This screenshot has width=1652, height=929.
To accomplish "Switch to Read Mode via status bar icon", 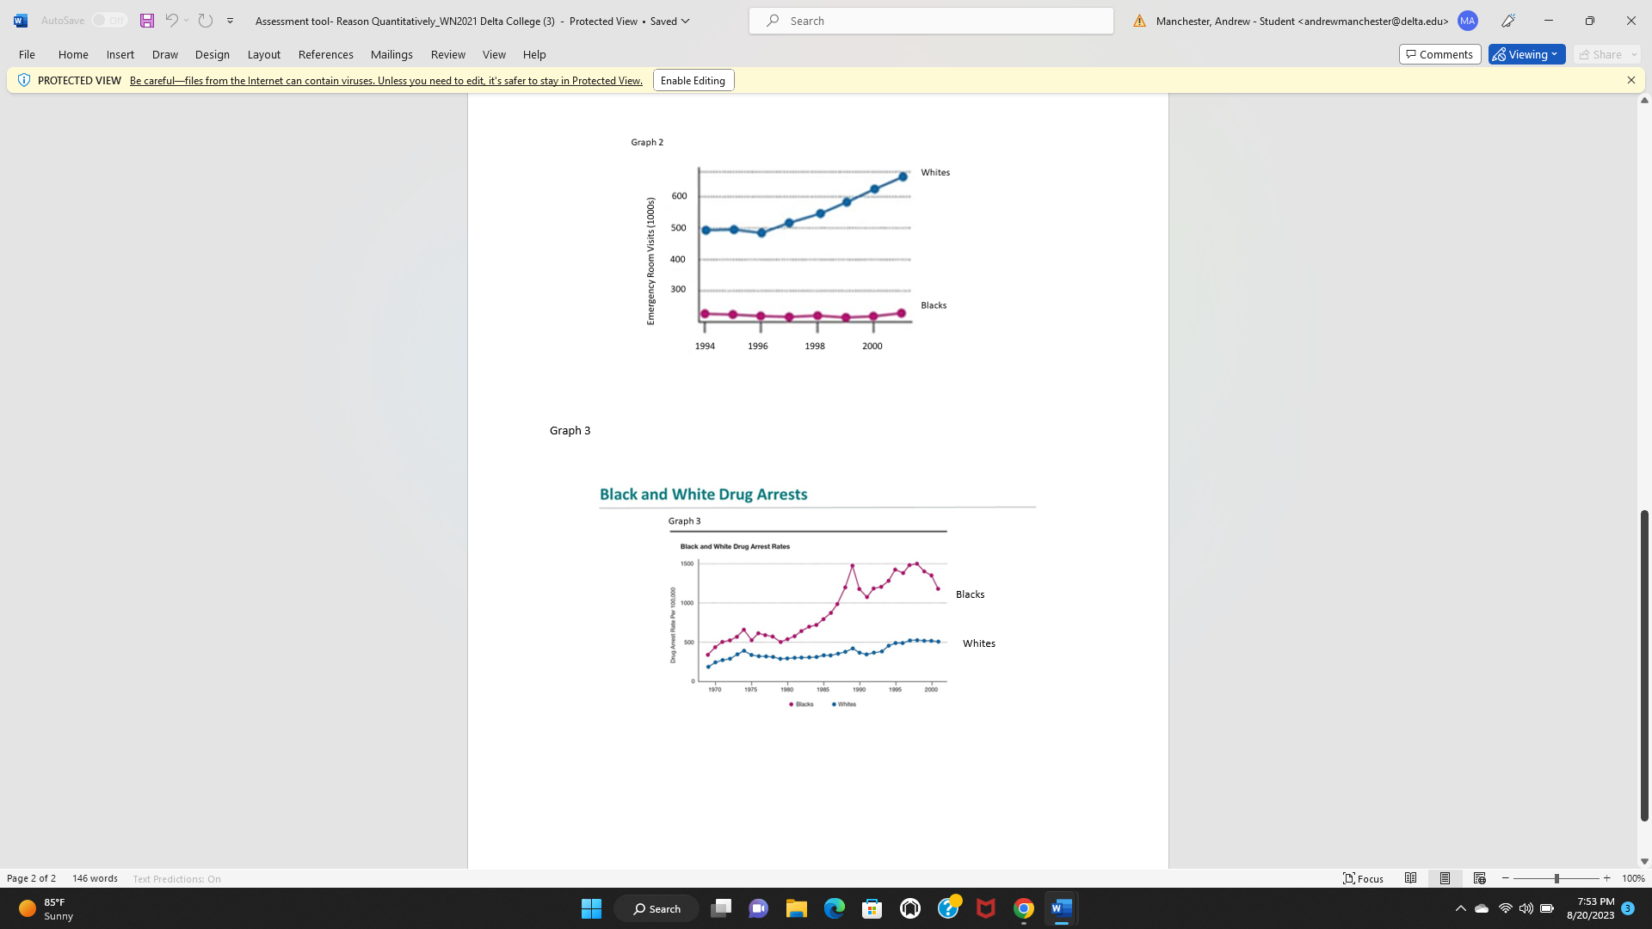I will tap(1410, 878).
